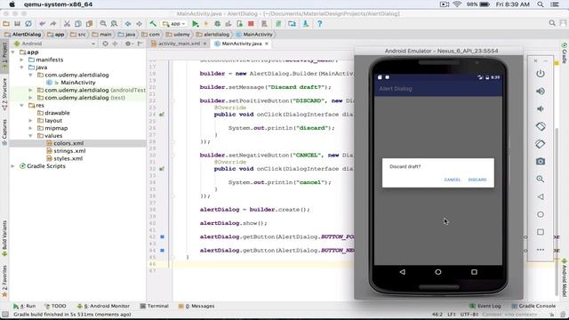Open the Android Monitor tool window
This screenshot has height=320, width=569.
[x=103, y=306]
